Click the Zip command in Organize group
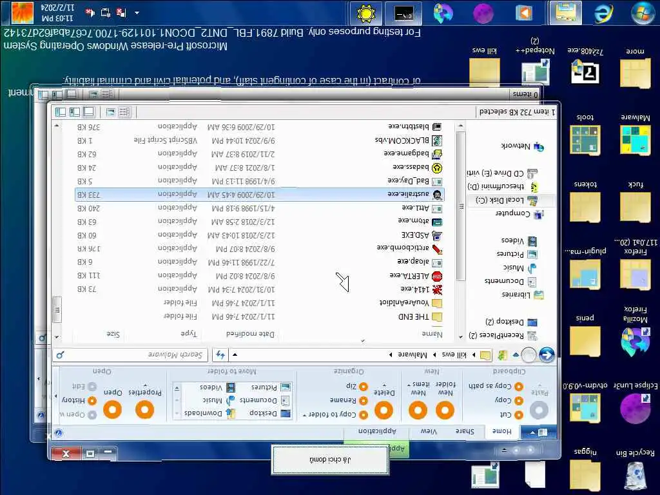This screenshot has height=495, width=660. [x=356, y=386]
